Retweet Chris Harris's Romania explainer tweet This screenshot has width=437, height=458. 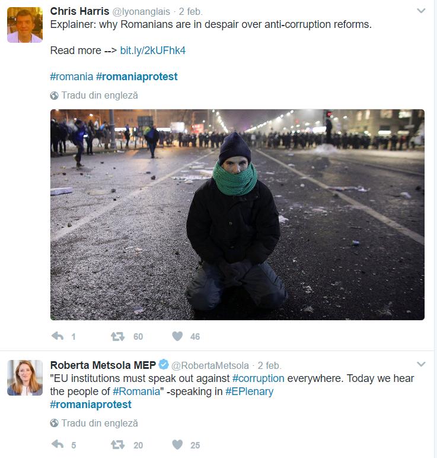coord(118,336)
